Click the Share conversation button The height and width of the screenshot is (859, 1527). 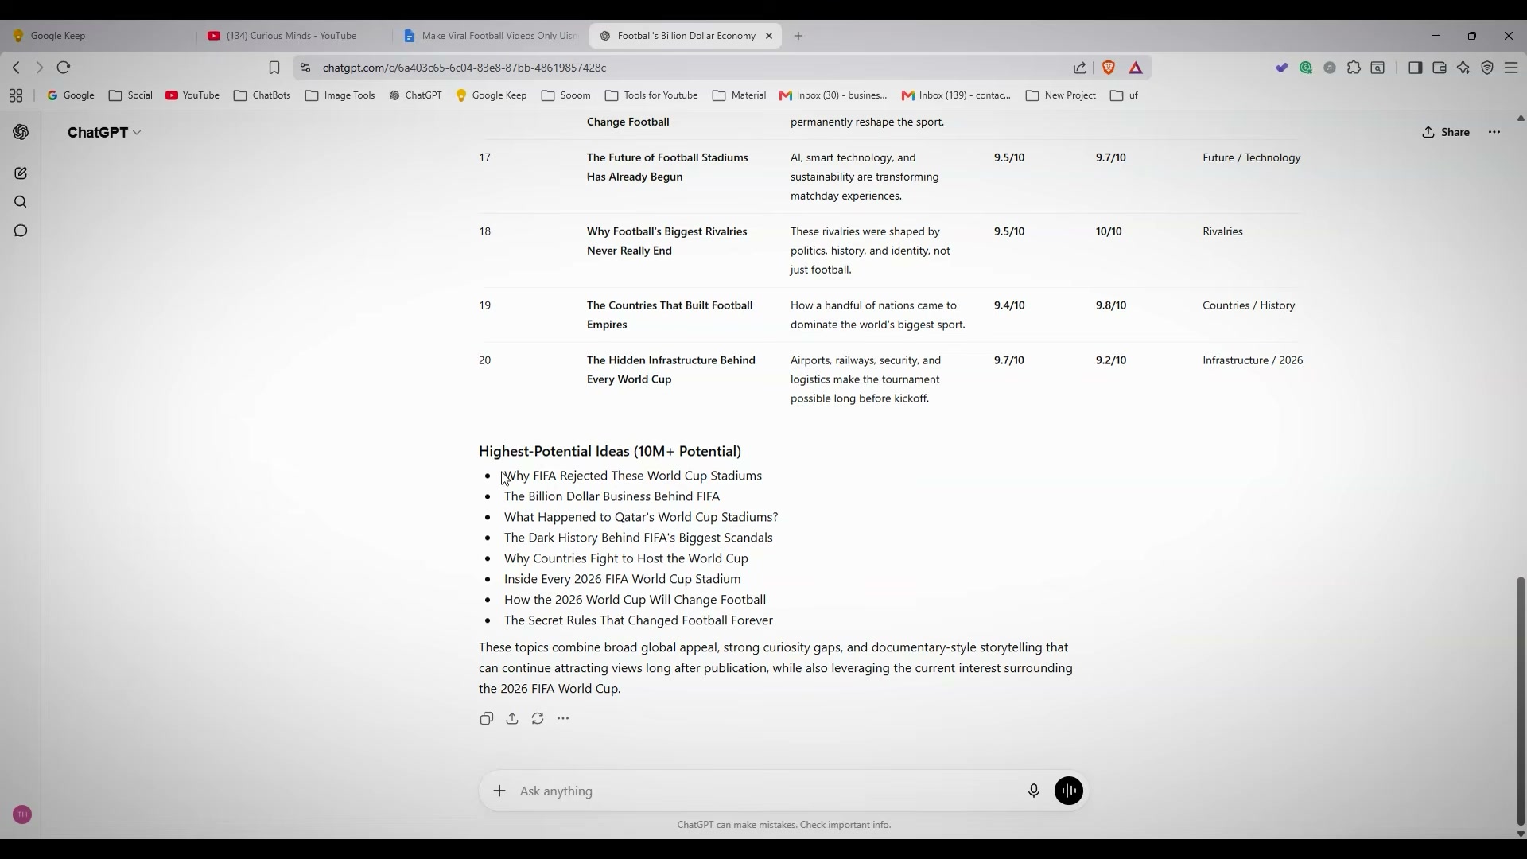point(1446,132)
